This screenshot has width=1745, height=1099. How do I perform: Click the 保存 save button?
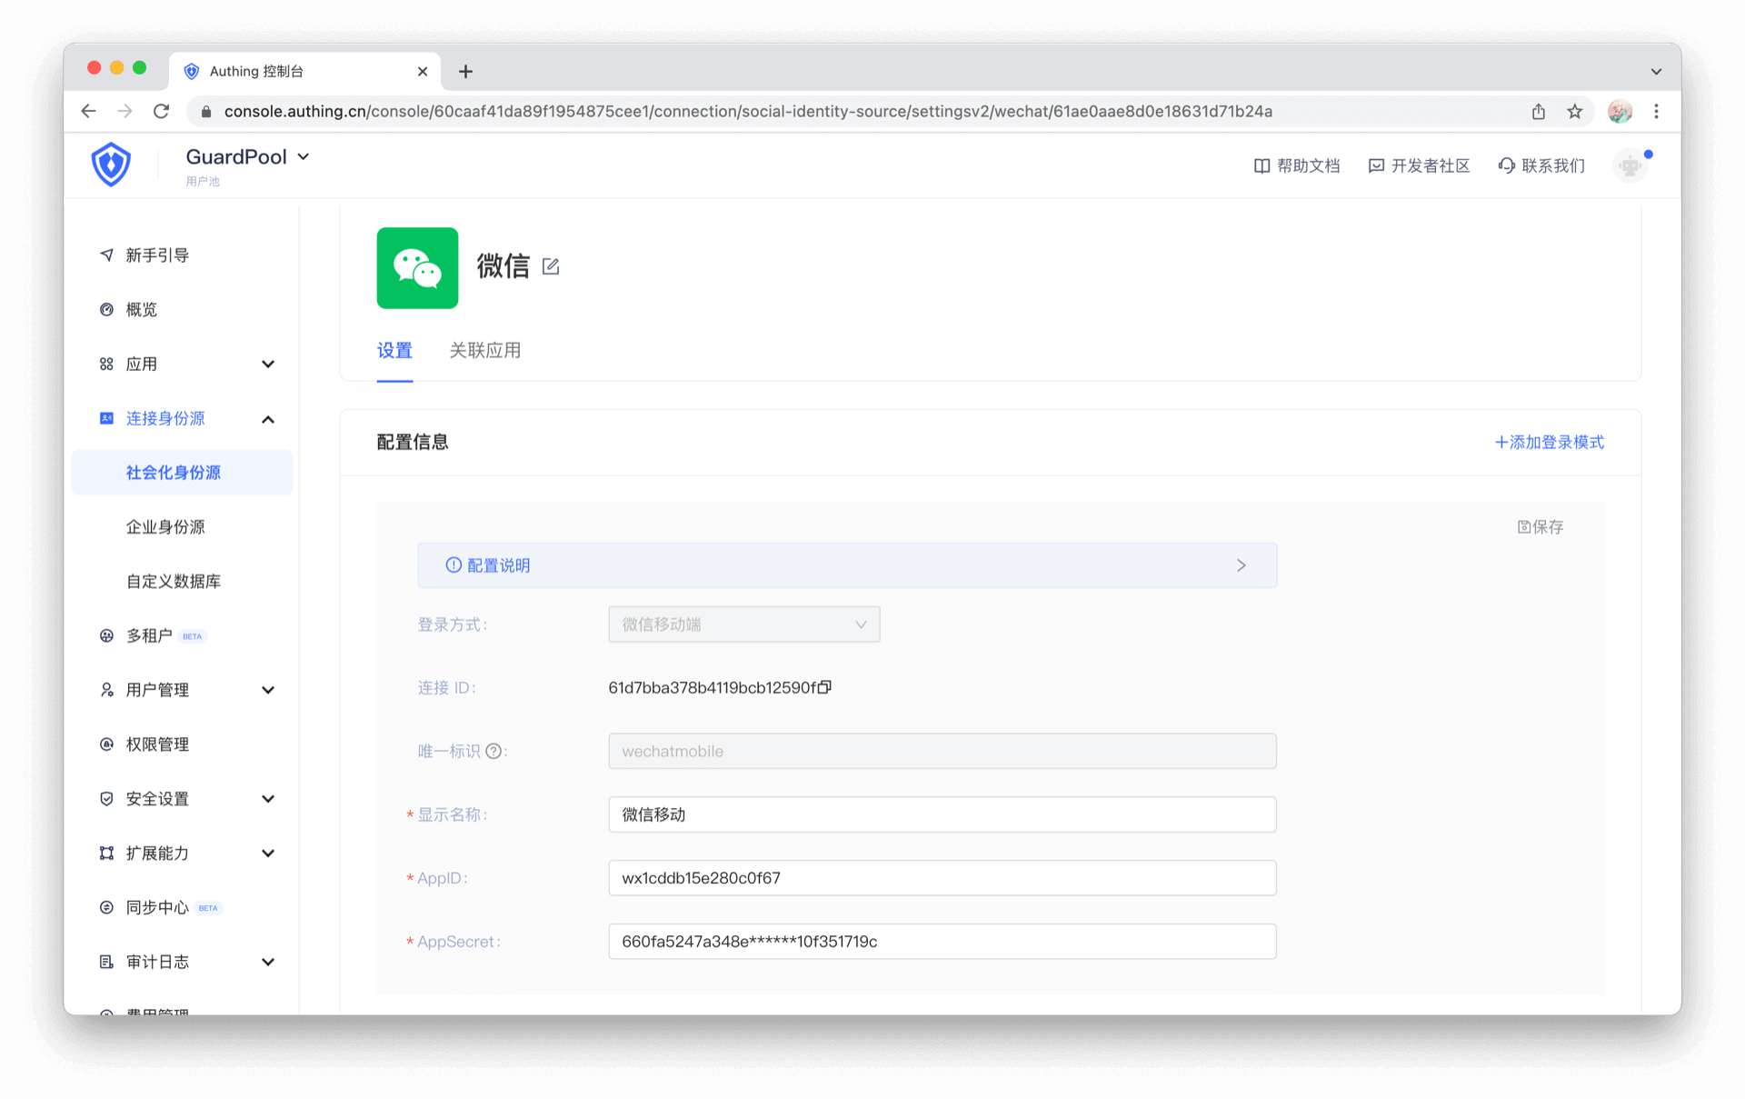[1541, 527]
